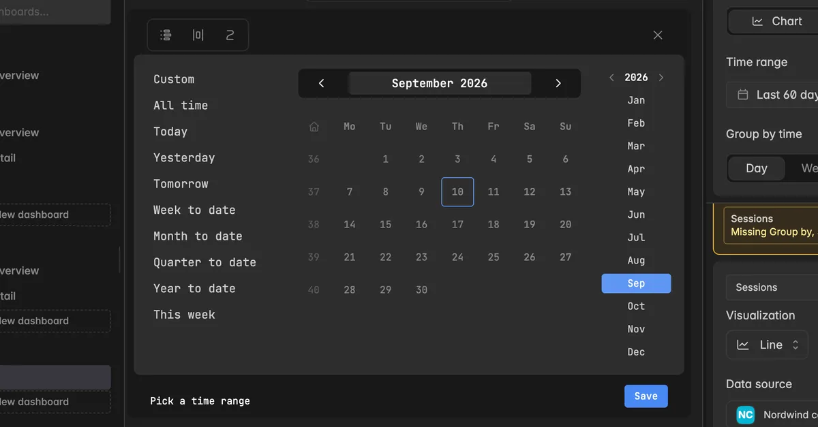Go to previous month arrow
818x427 pixels.
point(322,83)
